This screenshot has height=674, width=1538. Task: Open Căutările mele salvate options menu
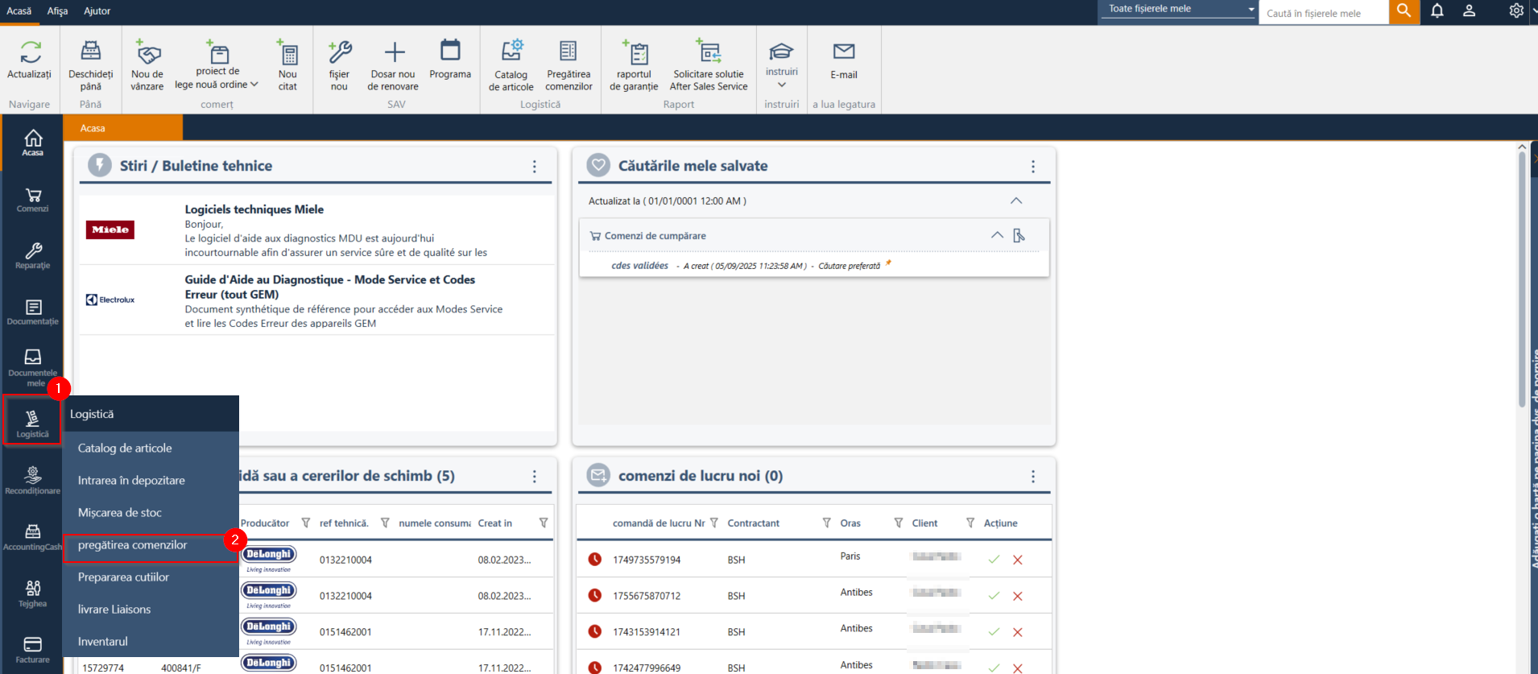(x=1033, y=166)
